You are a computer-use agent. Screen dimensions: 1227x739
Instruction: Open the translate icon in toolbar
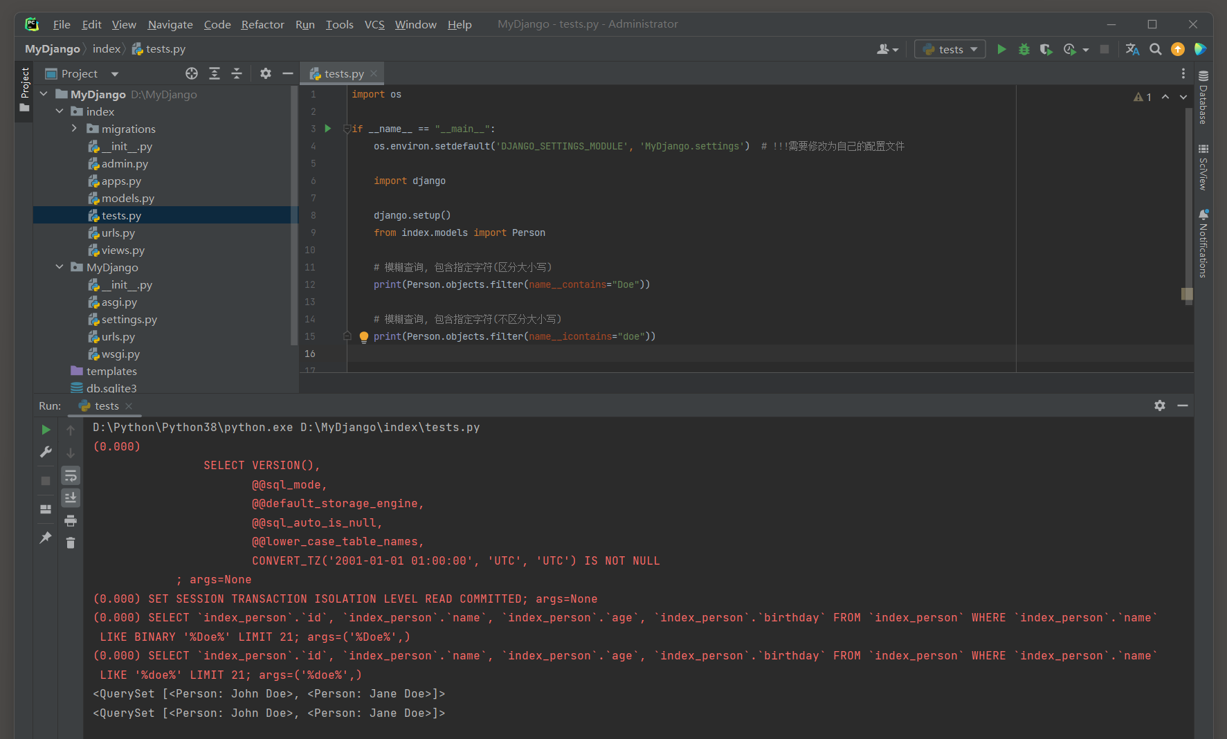tap(1132, 49)
